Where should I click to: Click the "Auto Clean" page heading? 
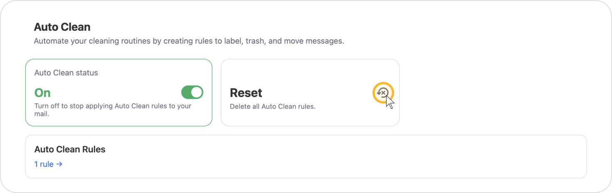click(62, 27)
